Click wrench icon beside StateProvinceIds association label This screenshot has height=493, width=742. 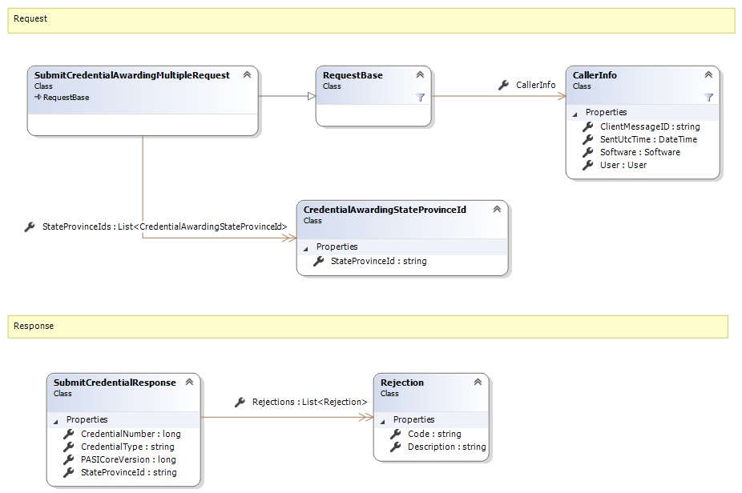[x=30, y=227]
